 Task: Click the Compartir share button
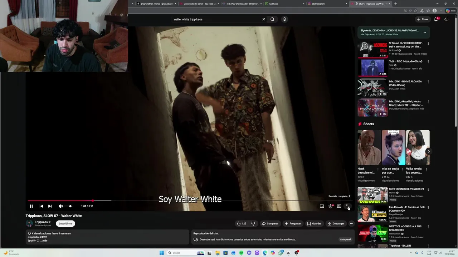270,223
